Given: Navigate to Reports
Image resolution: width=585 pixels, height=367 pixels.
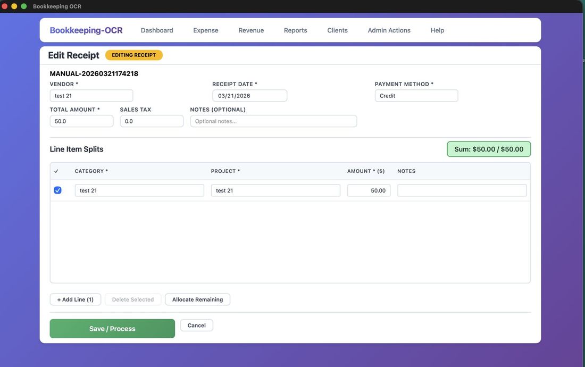Looking at the screenshot, I should (295, 30).
